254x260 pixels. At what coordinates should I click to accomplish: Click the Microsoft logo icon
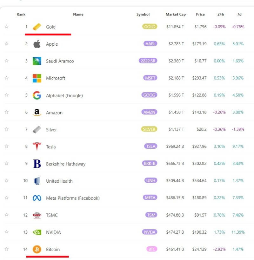37,78
